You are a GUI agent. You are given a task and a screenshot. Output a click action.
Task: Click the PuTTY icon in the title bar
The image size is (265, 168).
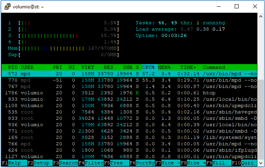7,7
